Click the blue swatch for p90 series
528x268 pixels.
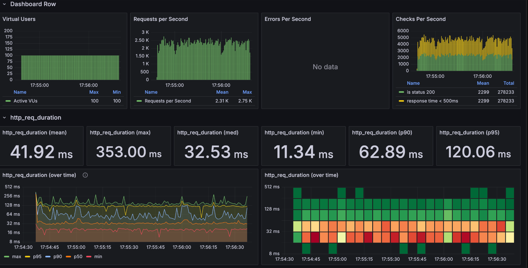pyautogui.click(x=48, y=257)
